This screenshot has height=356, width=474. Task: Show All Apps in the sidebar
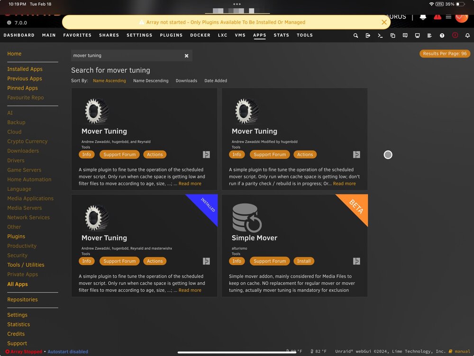[x=18, y=284]
